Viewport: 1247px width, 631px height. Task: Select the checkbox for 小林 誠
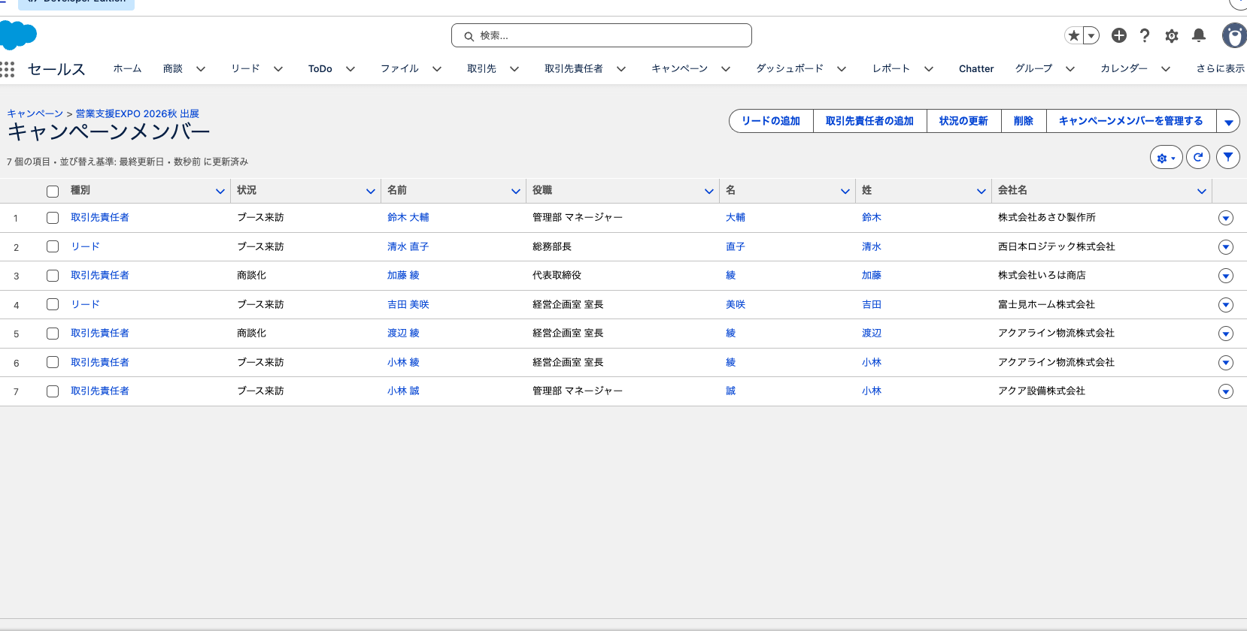[53, 391]
